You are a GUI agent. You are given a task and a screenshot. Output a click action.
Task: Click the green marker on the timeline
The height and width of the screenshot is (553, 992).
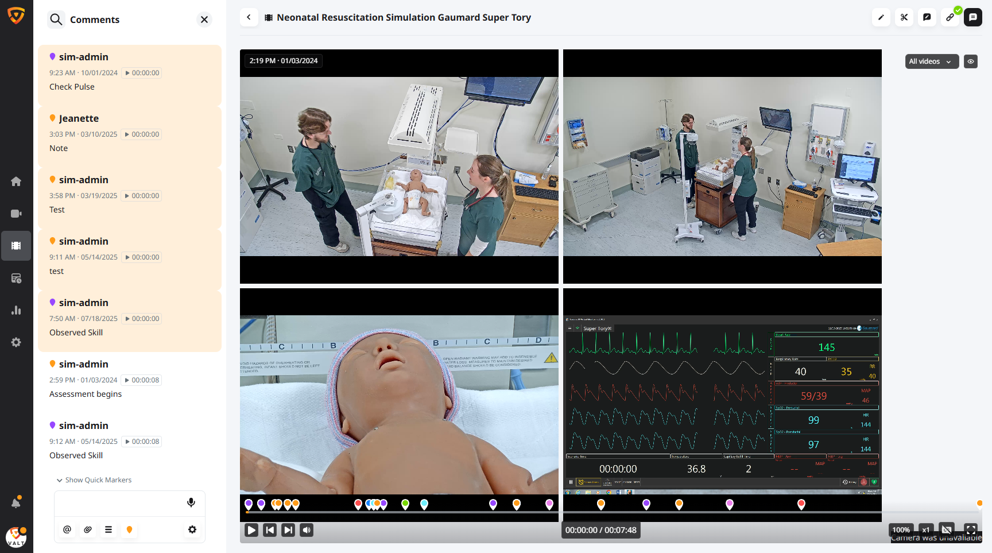coord(405,504)
